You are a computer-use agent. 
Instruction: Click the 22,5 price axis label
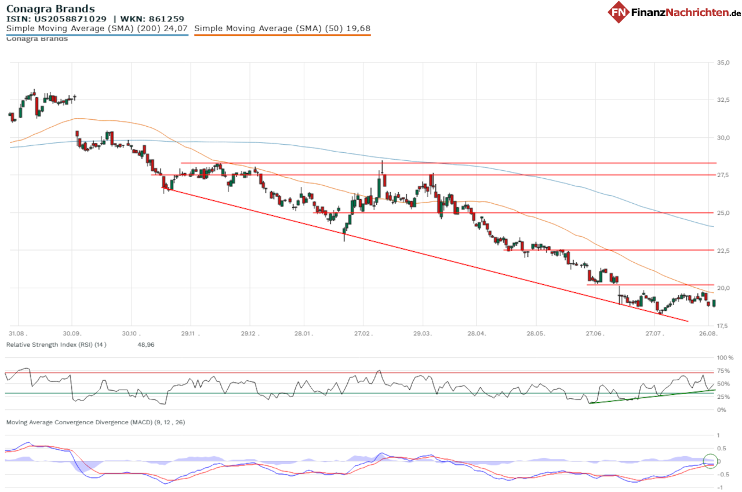tap(722, 251)
